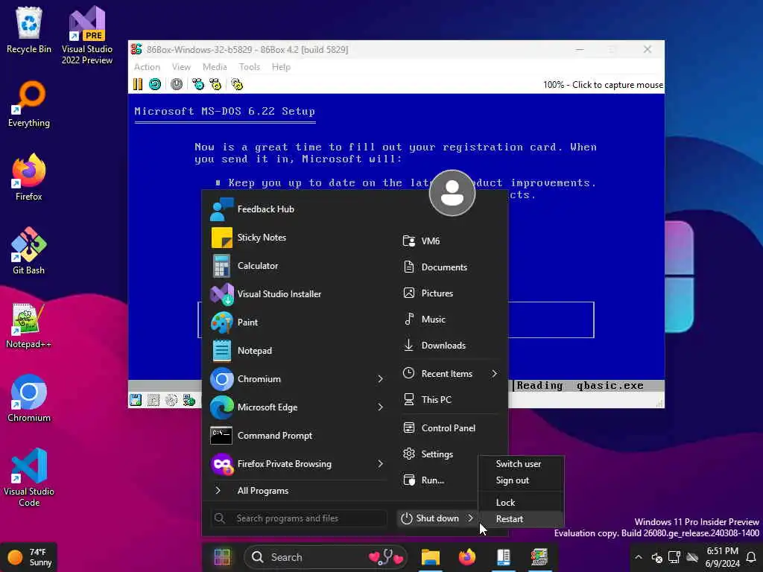Open Git Bash desktop shortcut
Image resolution: width=763 pixels, height=572 pixels.
click(x=29, y=251)
